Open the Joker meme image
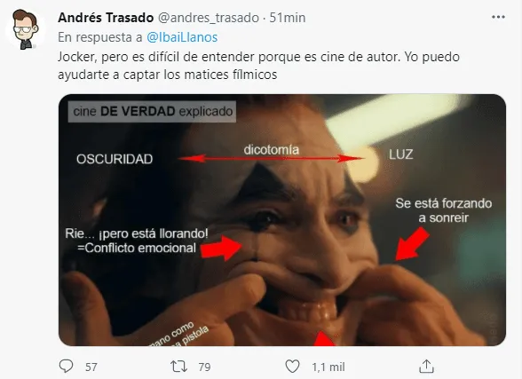This screenshot has width=522, height=379. click(282, 220)
